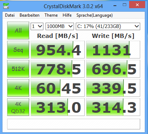Open the test run count dropdown showing 1

pyautogui.click(x=37, y=26)
